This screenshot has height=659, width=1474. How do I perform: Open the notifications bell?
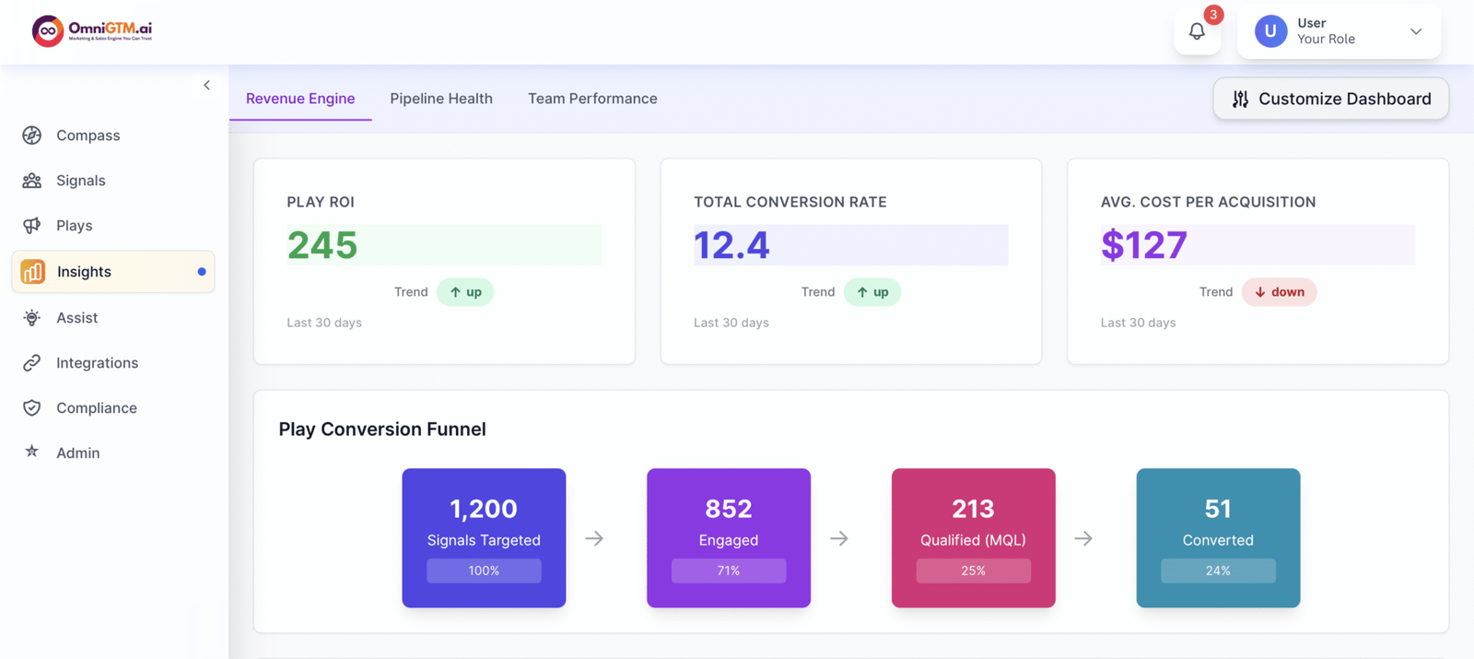click(x=1197, y=31)
